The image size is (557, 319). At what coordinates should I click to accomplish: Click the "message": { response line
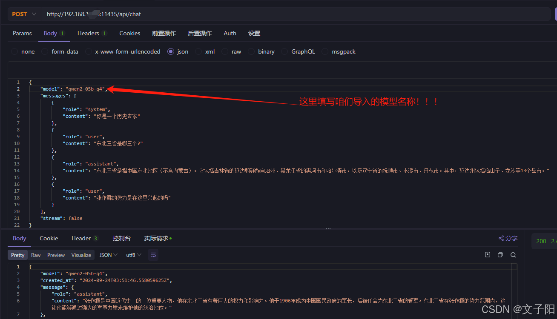57,287
